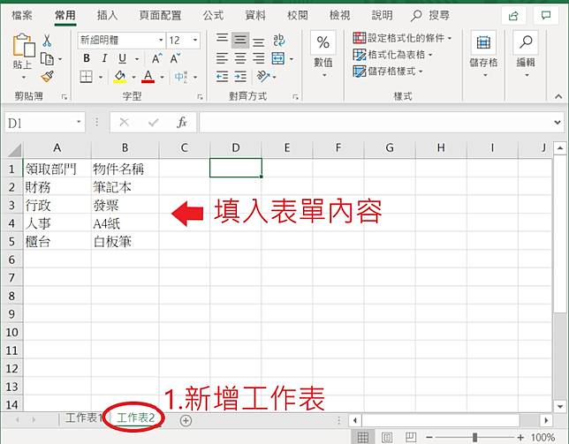
Task: Click the red font color icon
Action: click(148, 77)
